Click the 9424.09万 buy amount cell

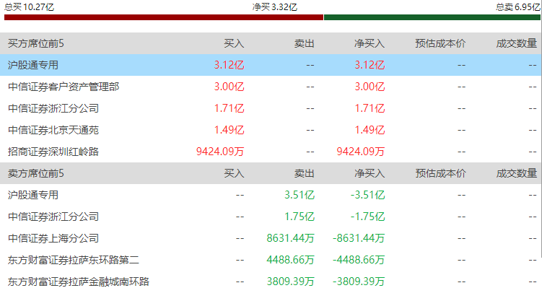point(220,152)
